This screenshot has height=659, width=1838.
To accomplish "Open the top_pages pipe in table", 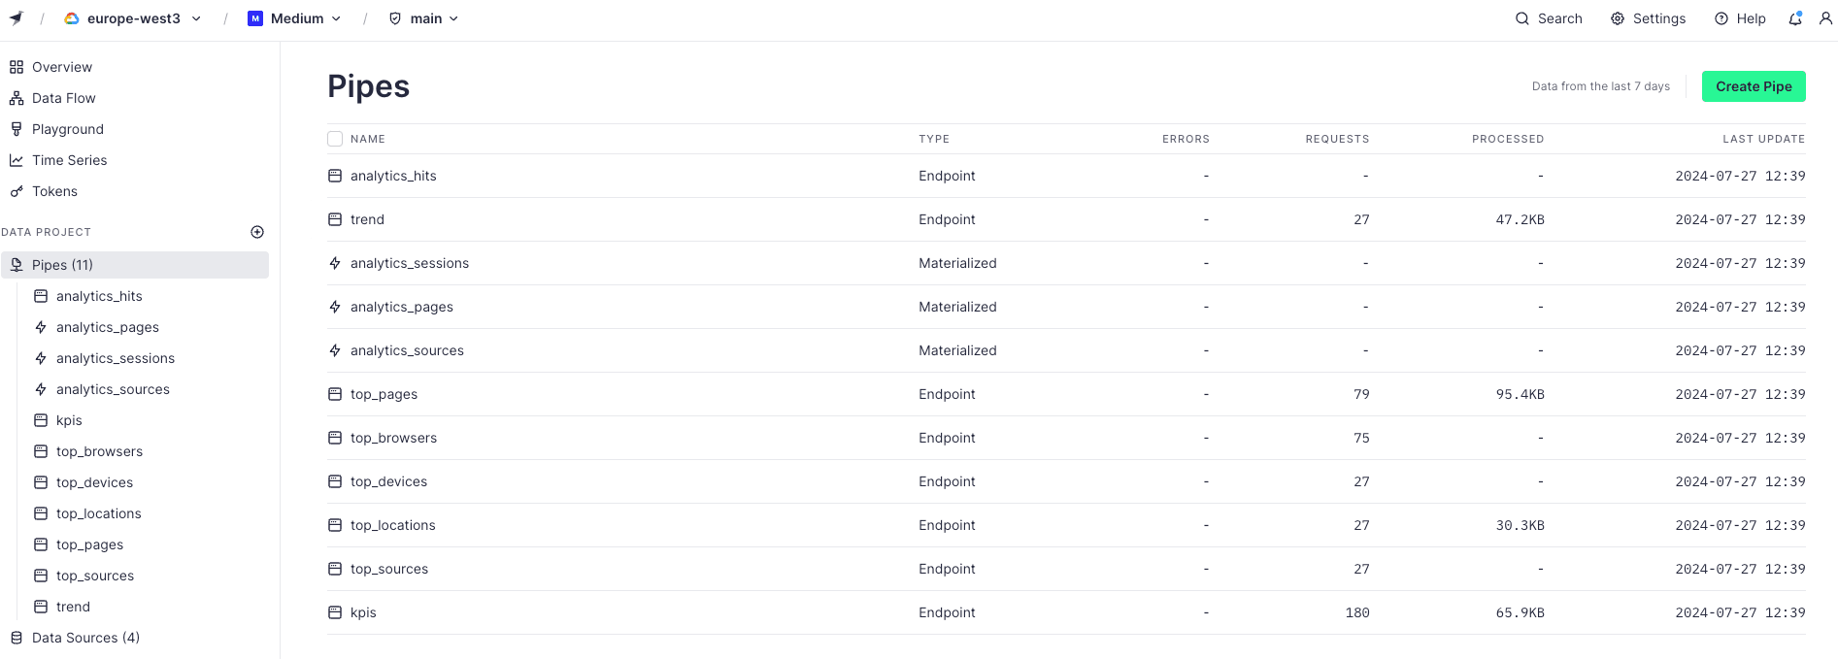I will click(384, 394).
